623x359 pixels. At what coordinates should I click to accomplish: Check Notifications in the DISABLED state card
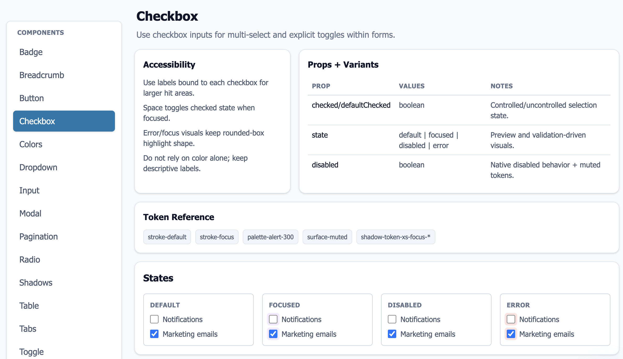pyautogui.click(x=392, y=319)
